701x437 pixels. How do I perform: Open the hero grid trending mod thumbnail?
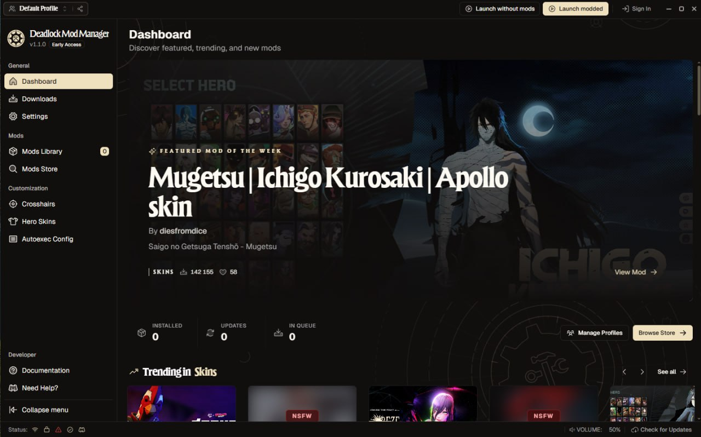coord(652,404)
